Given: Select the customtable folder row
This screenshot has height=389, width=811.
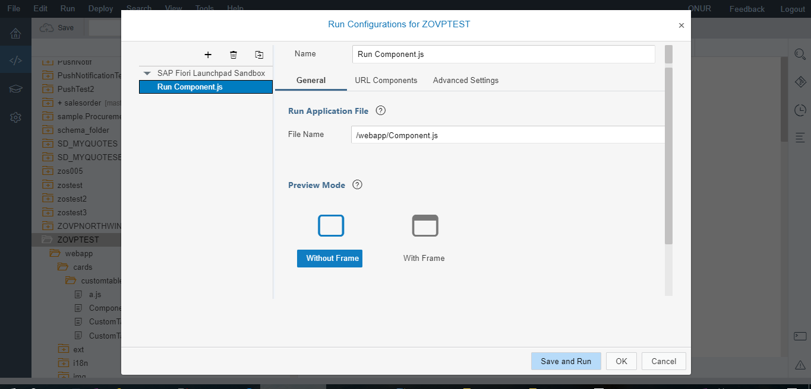Looking at the screenshot, I should [x=77, y=280].
